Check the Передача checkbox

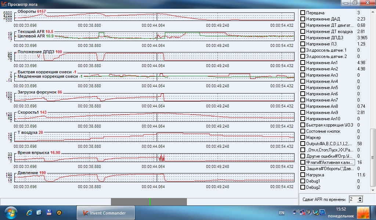[303, 13]
